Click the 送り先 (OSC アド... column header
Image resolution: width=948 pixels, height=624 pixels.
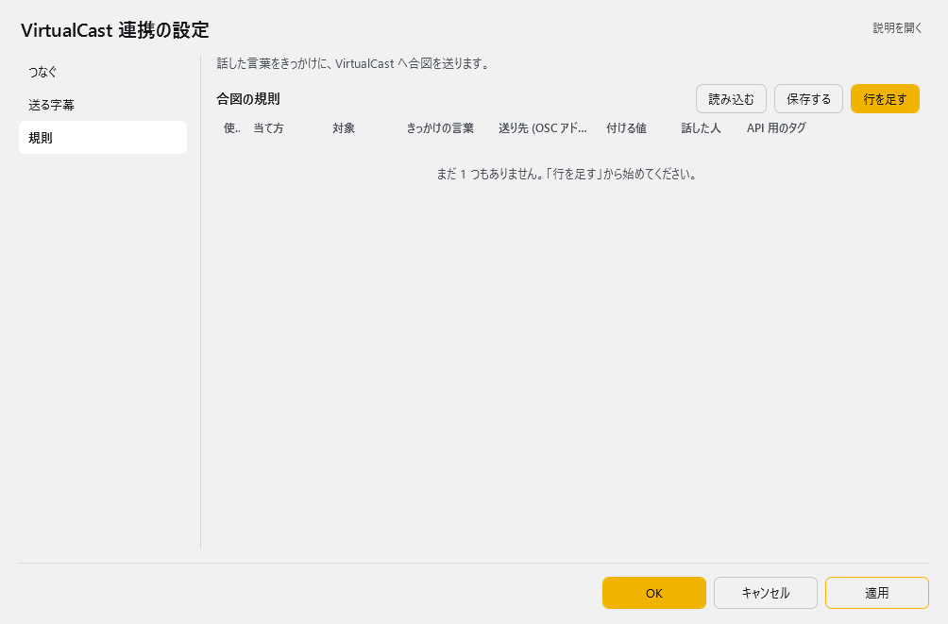[x=542, y=128]
